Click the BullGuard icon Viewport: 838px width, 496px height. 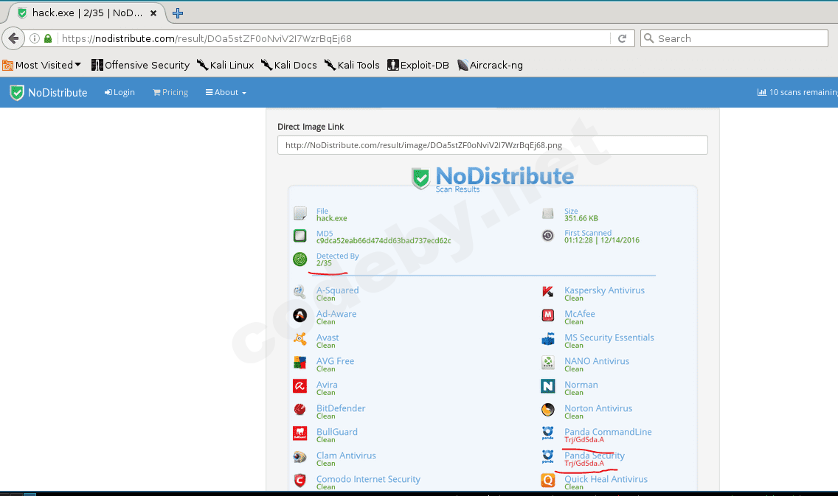299,433
